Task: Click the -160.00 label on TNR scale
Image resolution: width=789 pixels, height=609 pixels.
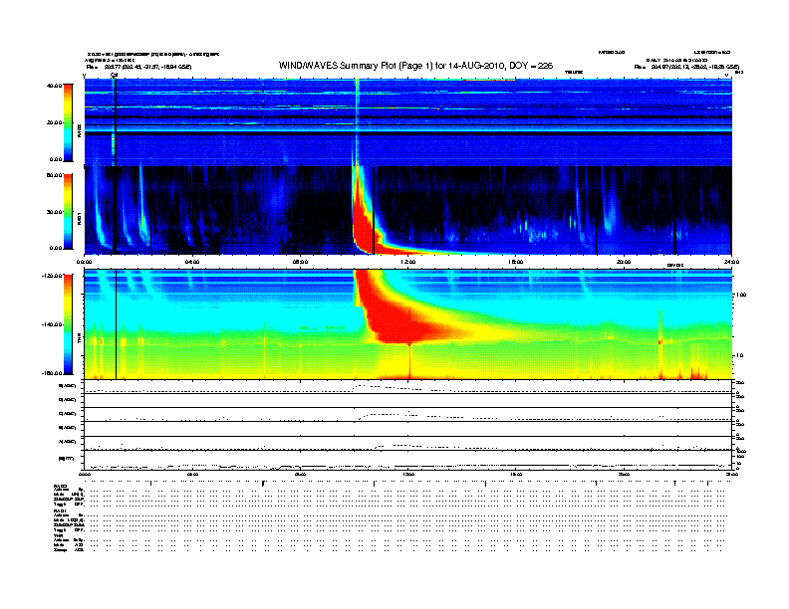Action: 53,373
